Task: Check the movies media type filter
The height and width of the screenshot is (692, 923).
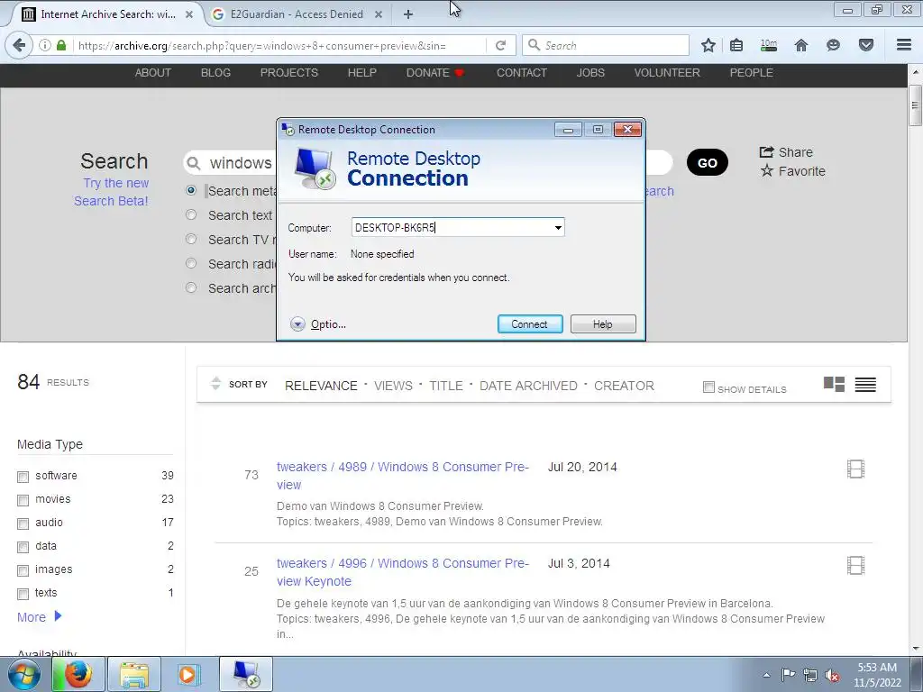Action: 23,500
